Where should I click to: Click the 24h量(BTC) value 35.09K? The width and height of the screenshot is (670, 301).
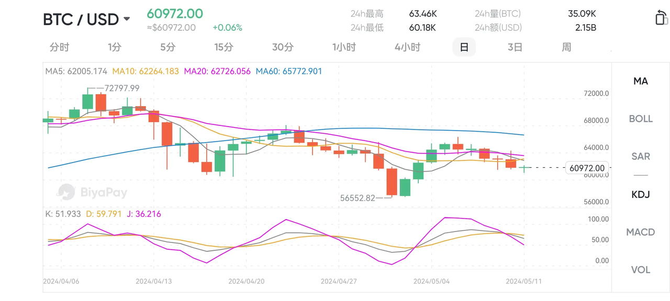point(582,14)
